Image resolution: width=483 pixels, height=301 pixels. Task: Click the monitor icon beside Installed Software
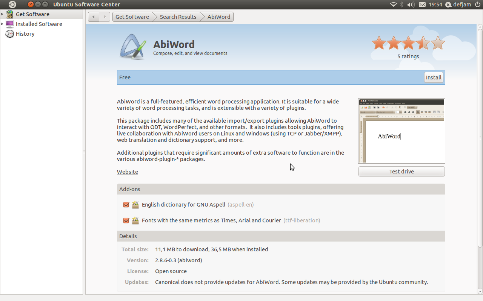click(x=10, y=24)
